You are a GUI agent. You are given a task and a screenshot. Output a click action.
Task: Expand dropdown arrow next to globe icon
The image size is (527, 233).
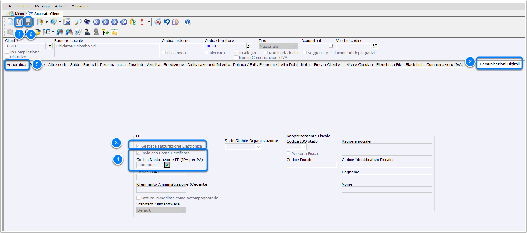click(x=60, y=22)
